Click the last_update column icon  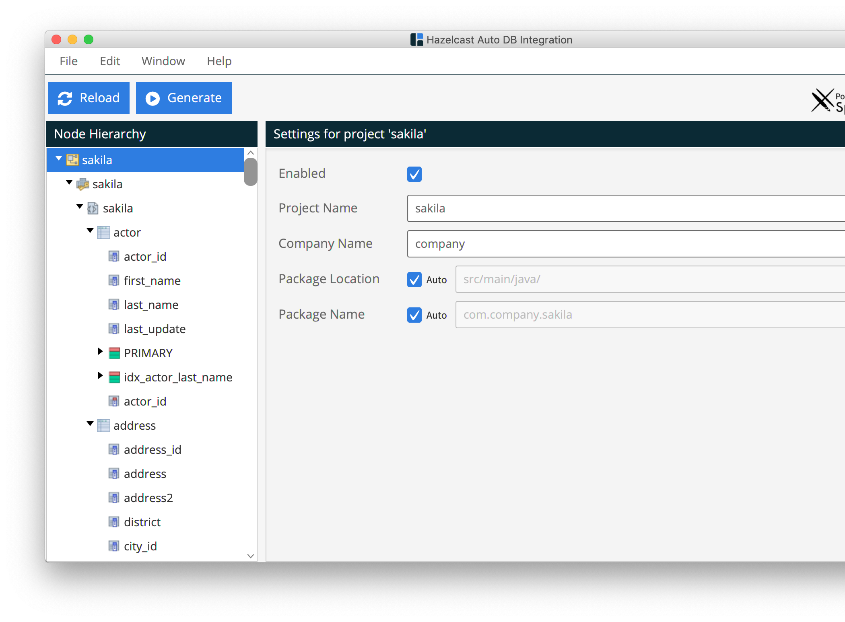tap(114, 329)
